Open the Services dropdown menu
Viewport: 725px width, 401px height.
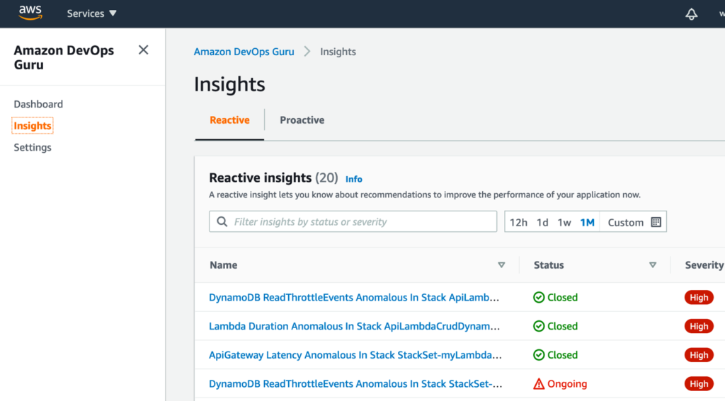91,13
